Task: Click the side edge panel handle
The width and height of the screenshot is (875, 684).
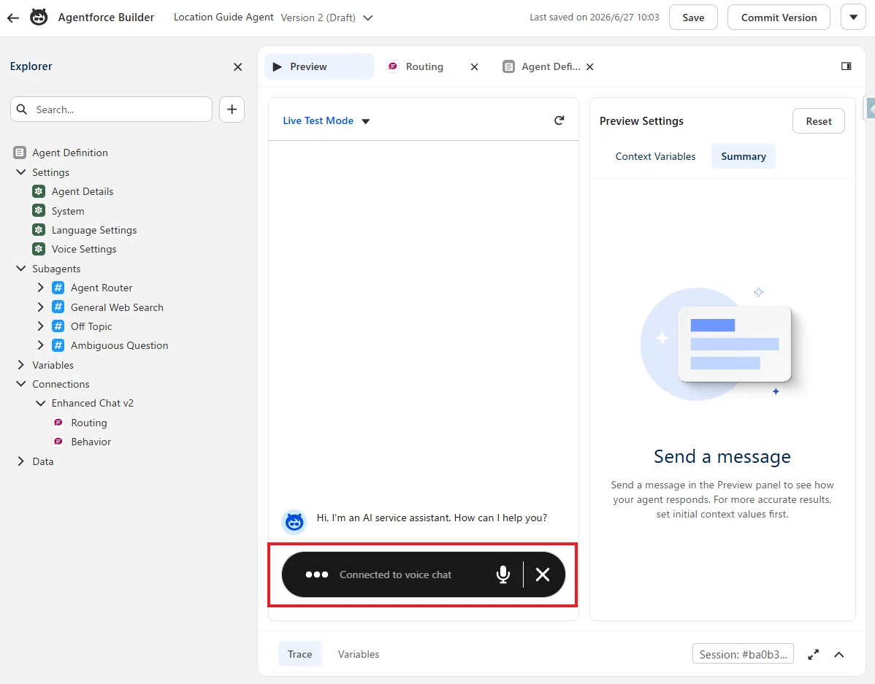Action: tap(869, 108)
